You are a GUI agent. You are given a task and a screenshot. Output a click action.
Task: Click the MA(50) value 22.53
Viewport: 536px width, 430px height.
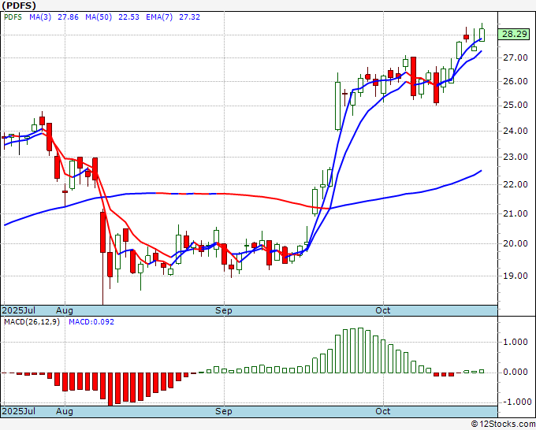(128, 17)
